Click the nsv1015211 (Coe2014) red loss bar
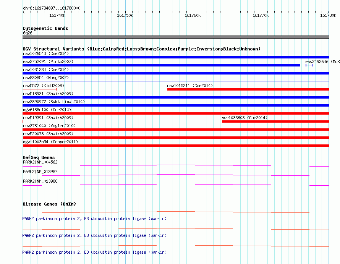This screenshot has height=264, width=340. [248, 89]
